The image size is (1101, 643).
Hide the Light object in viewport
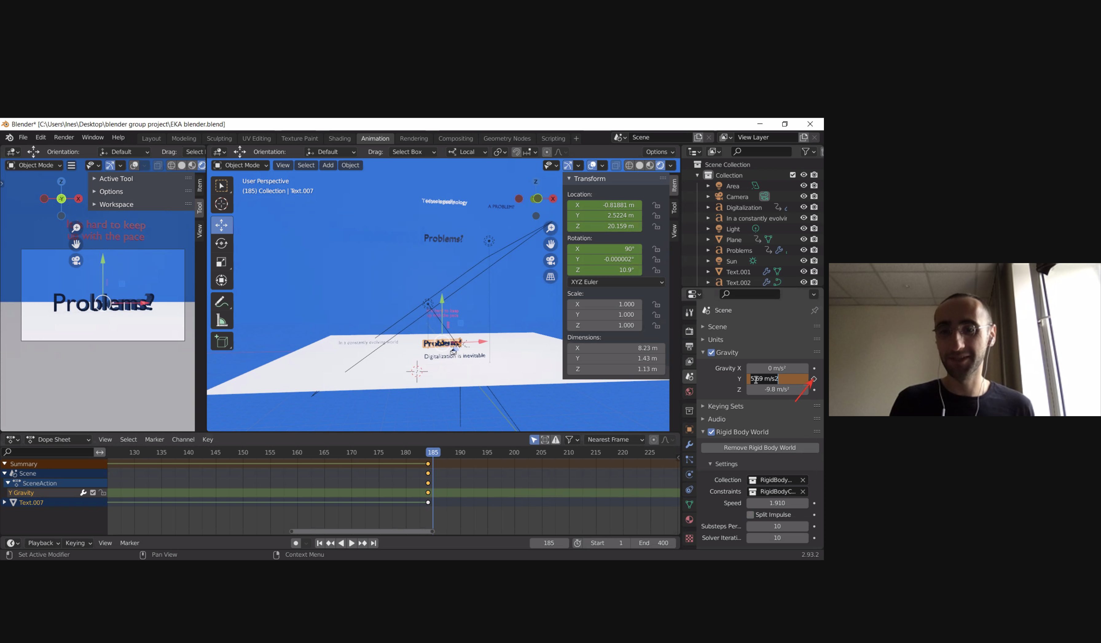(803, 229)
